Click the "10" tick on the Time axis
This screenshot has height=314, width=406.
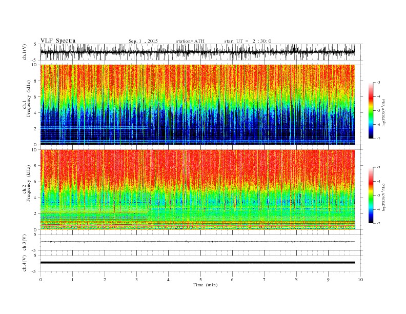pos(360,280)
